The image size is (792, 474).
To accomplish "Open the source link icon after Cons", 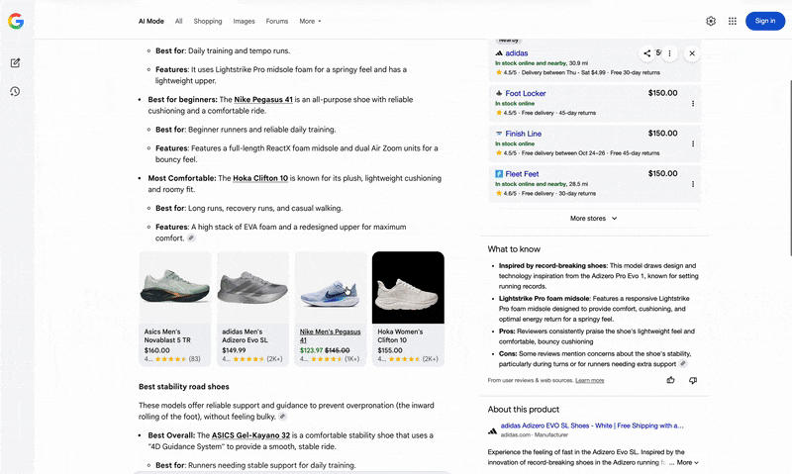I will [683, 363].
